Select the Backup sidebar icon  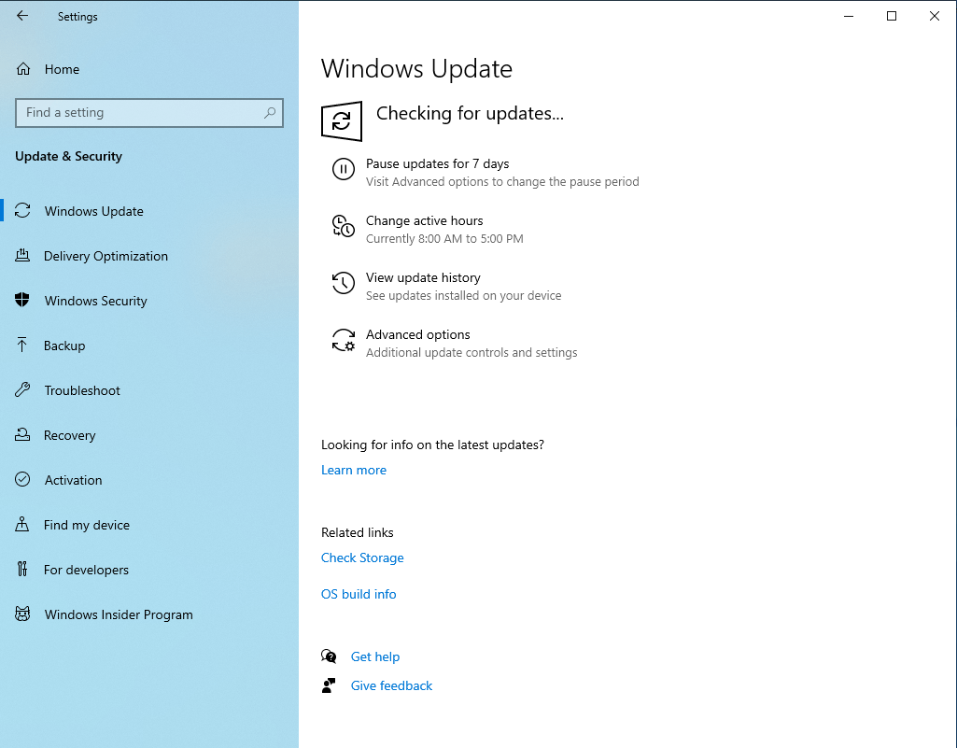point(22,346)
